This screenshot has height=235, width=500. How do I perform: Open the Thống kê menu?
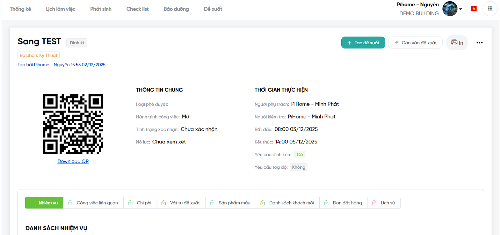point(20,9)
